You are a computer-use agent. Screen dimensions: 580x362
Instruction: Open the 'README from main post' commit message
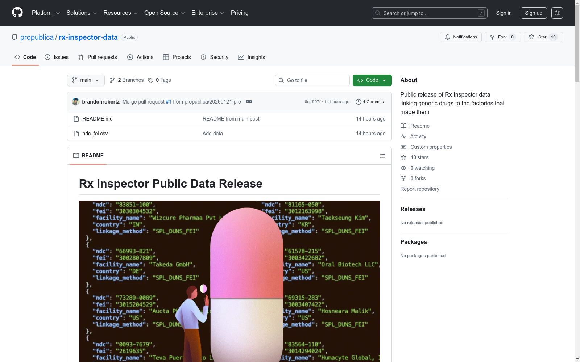(x=231, y=119)
